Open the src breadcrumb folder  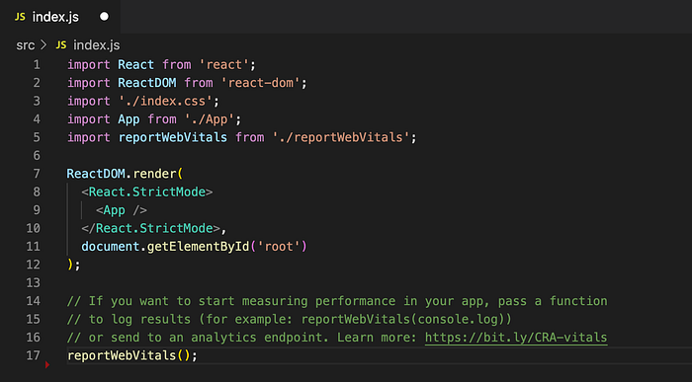[25, 45]
